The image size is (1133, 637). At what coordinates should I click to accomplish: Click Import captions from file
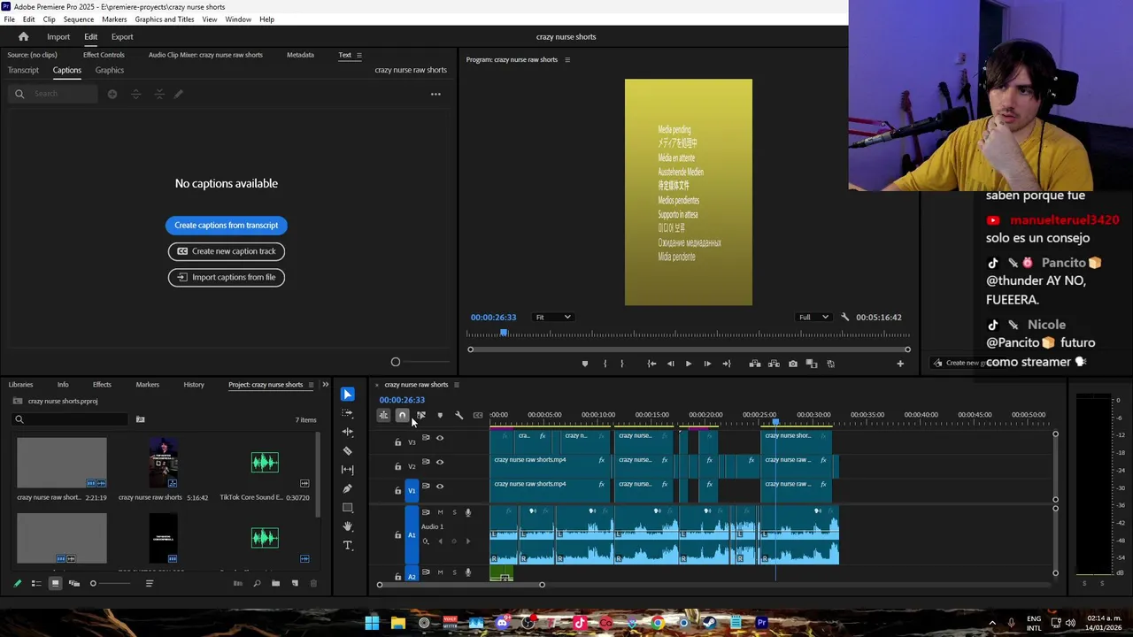pos(227,277)
